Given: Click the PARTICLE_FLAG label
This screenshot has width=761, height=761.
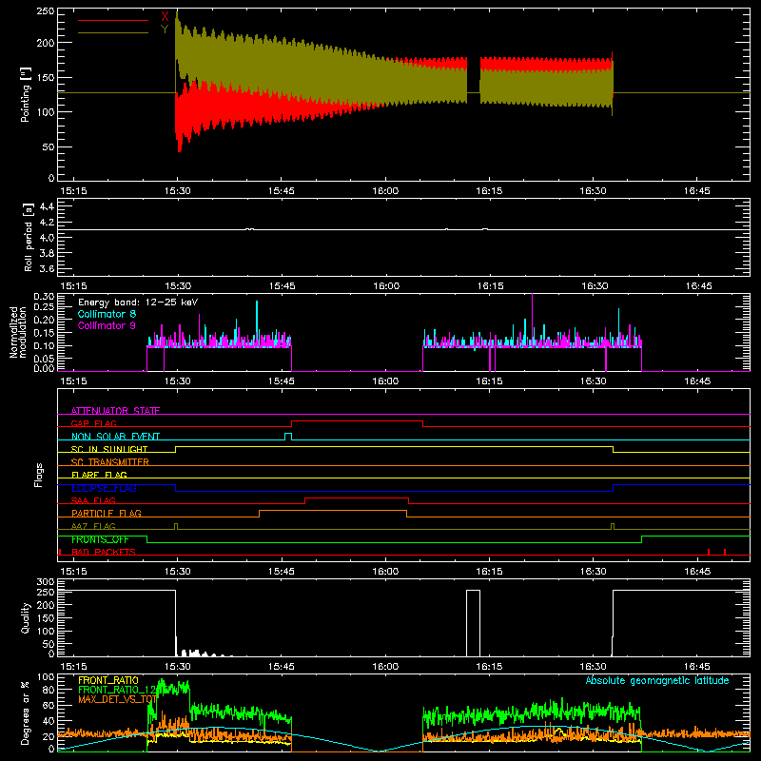Looking at the screenshot, I should point(107,513).
